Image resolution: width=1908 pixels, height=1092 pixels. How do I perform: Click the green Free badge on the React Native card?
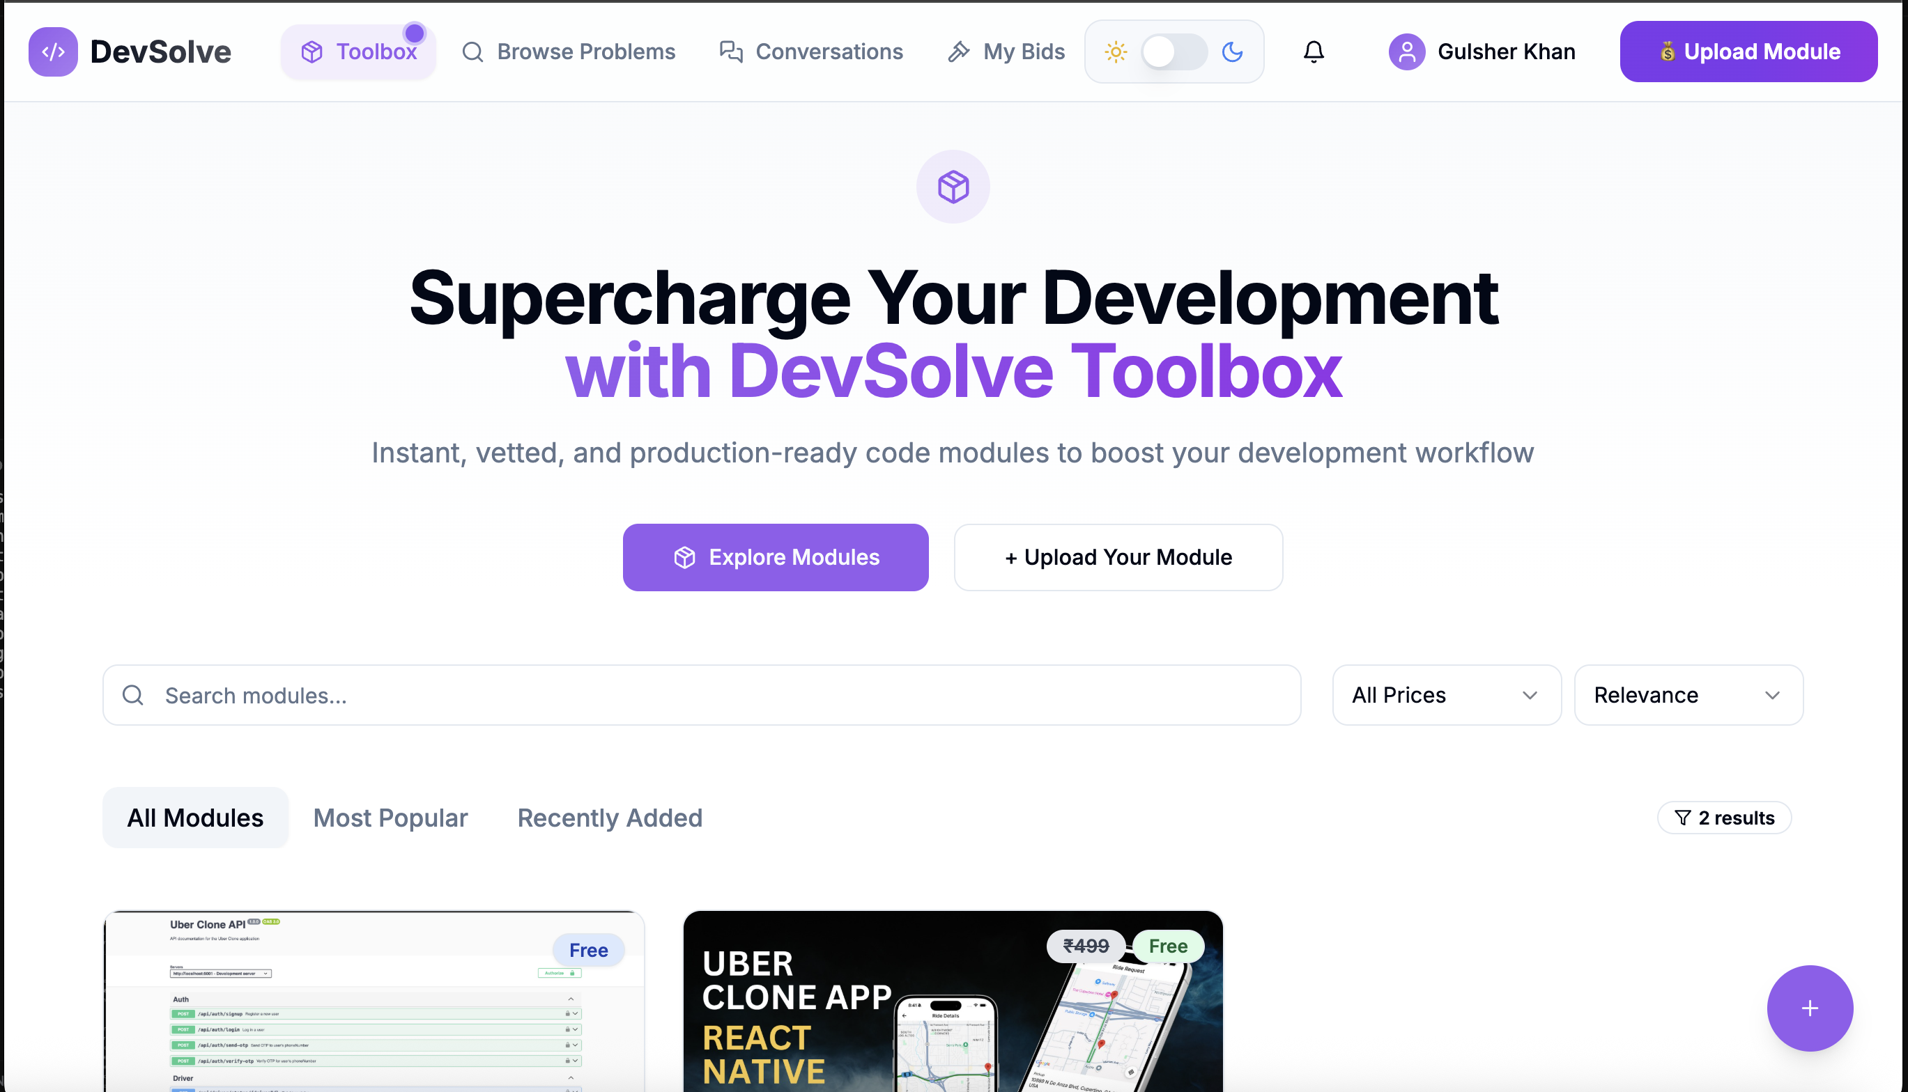pos(1167,946)
